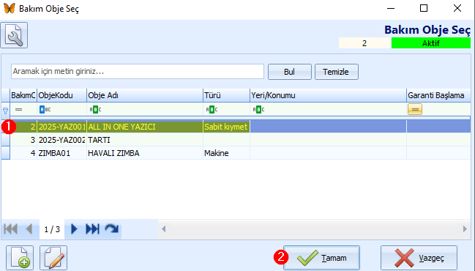Click the 2025-YAZ002 object code cell
475x271 pixels.
(x=61, y=140)
